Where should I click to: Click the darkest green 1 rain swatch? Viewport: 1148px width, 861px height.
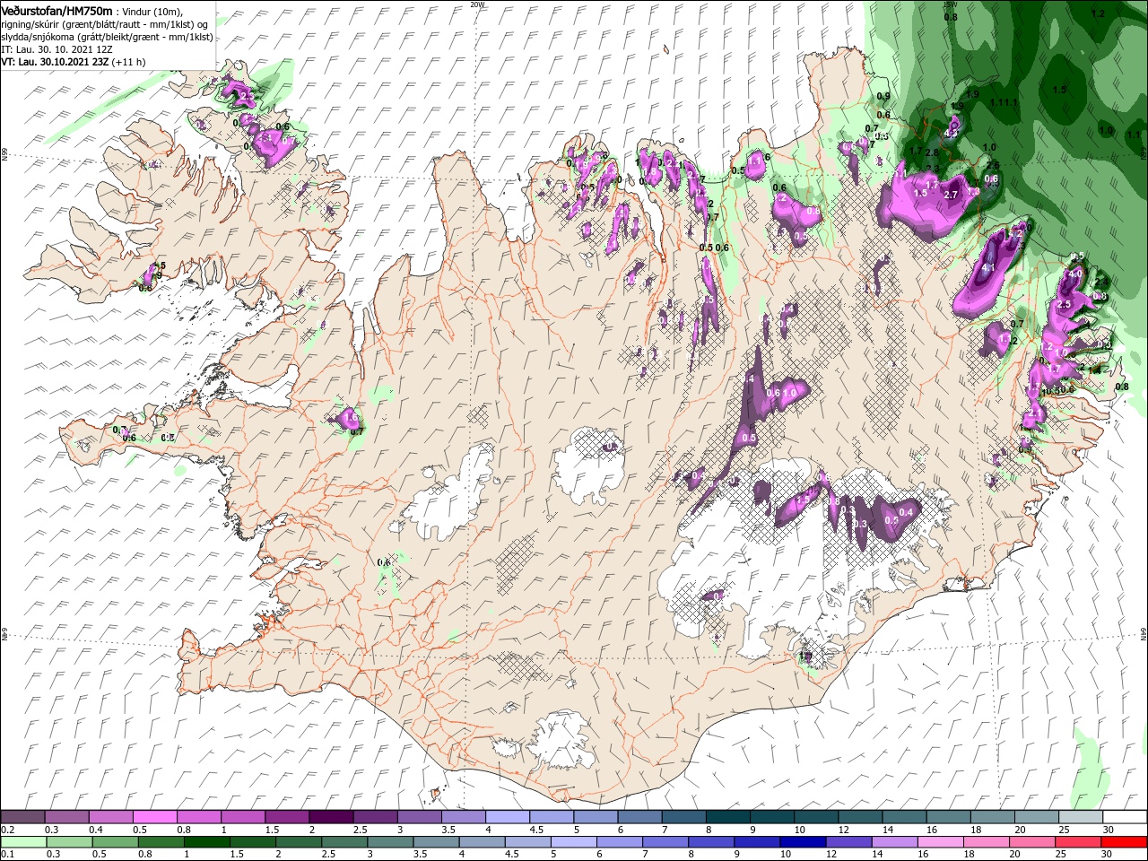pos(207,842)
